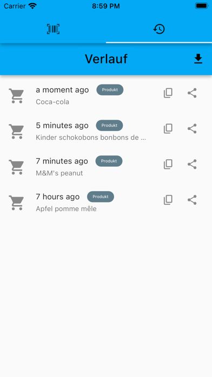Viewport: 212px width, 377px height.
Task: Select the history clock tab
Action: (x=159, y=29)
